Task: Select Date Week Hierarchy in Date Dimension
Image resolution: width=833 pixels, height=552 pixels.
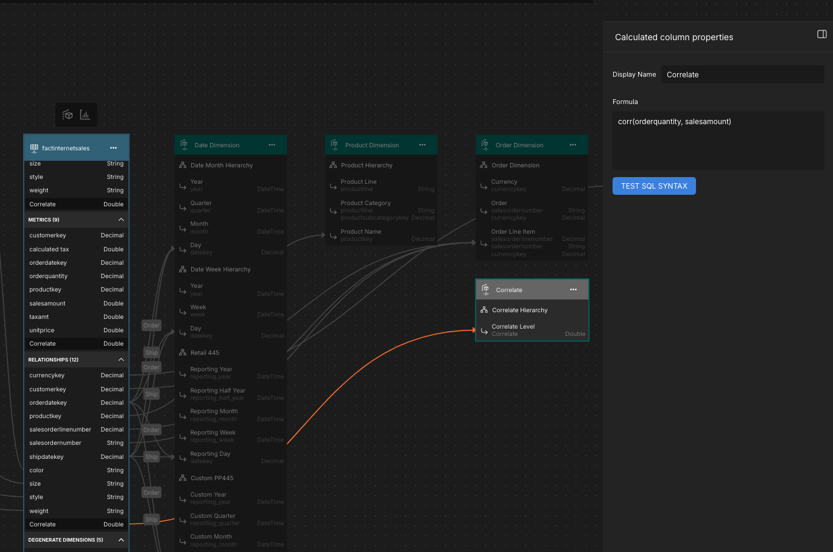Action: (220, 269)
